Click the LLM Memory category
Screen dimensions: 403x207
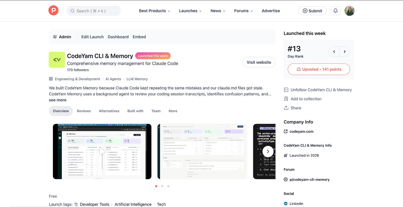pyautogui.click(x=137, y=79)
